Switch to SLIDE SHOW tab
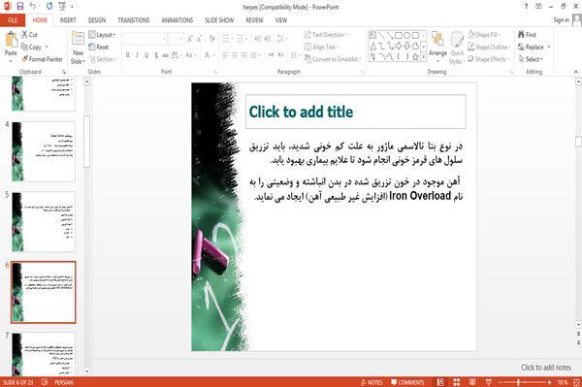Viewport: 582px width, 387px height. coord(219,20)
